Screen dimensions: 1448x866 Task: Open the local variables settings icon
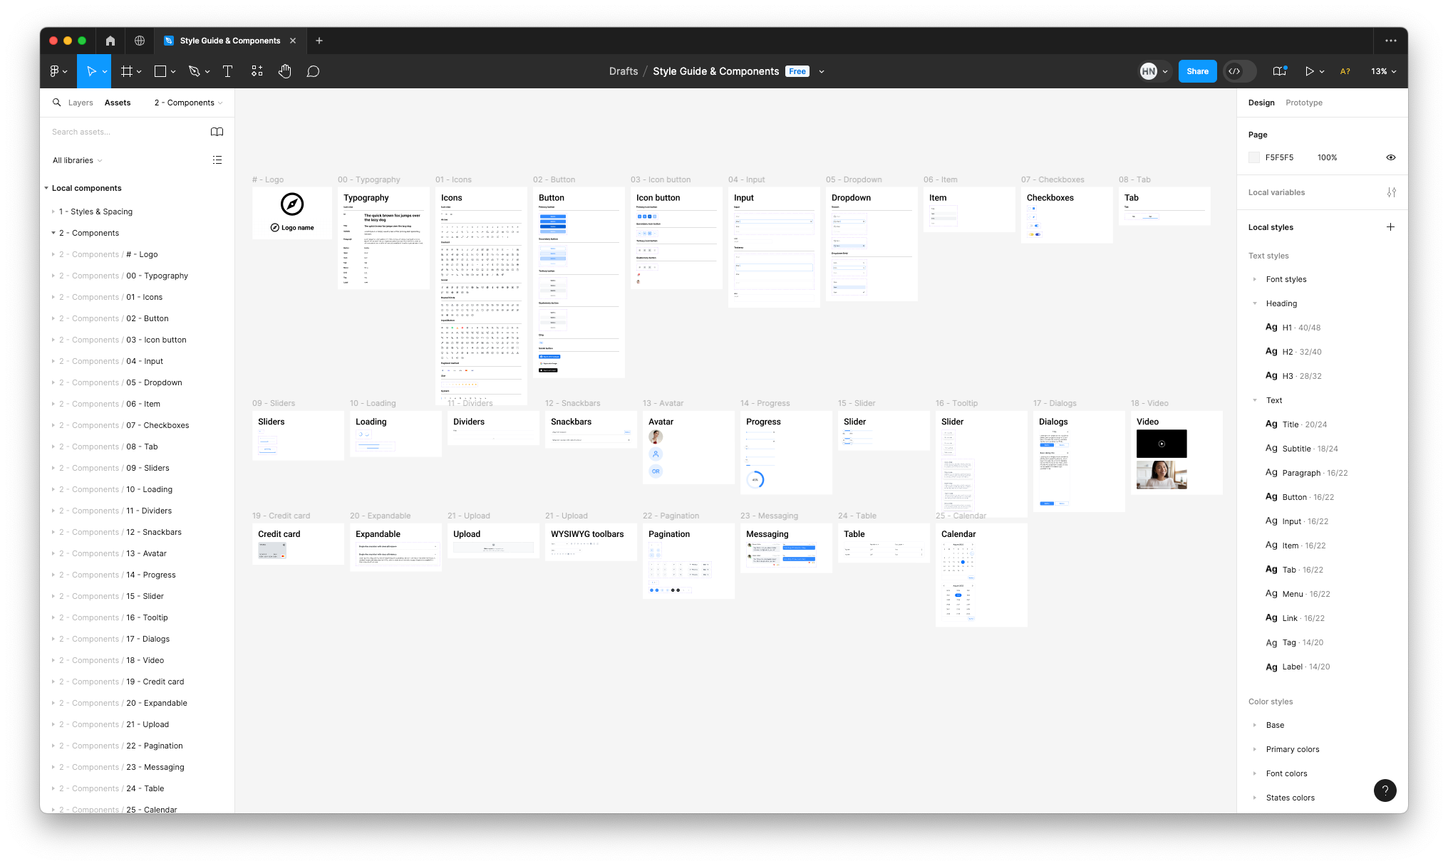[x=1391, y=192]
